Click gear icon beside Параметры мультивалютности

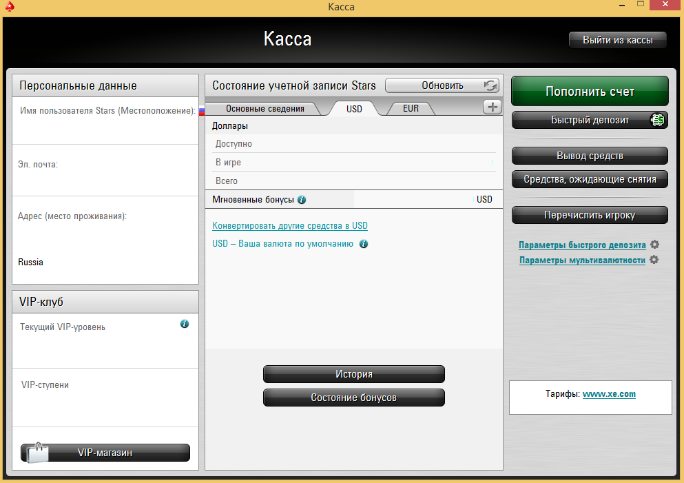pyautogui.click(x=654, y=260)
